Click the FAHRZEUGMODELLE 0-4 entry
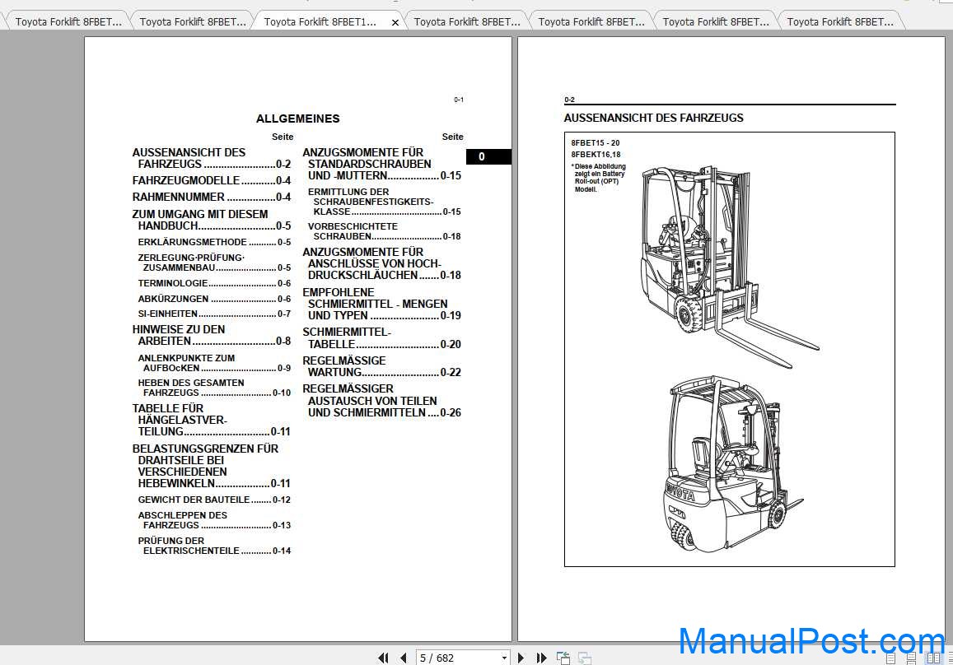 (212, 180)
